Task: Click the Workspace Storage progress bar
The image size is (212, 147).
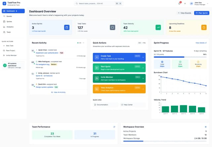Action: pyautogui.click(x=165, y=141)
